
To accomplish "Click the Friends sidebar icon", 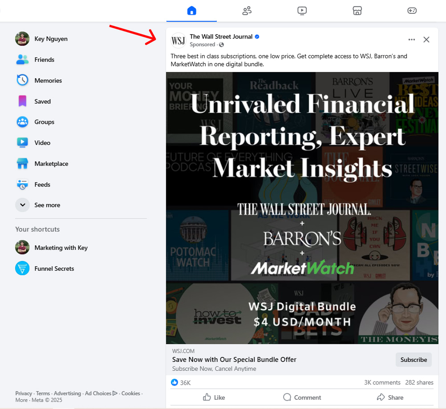I will tap(22, 60).
